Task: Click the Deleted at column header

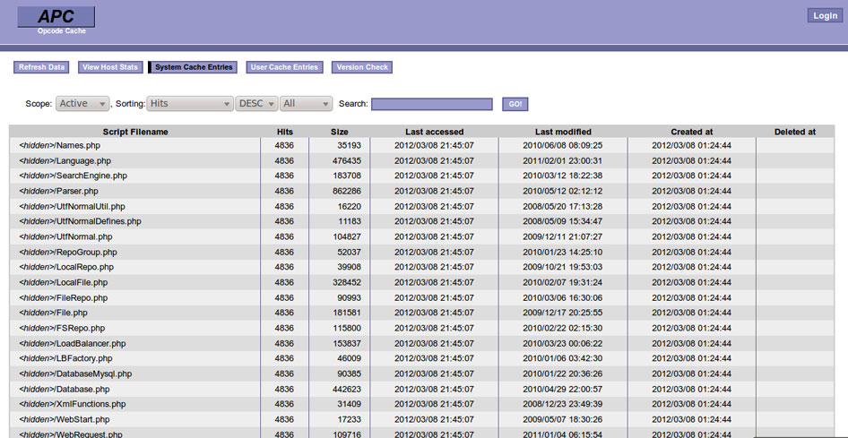Action: [795, 132]
